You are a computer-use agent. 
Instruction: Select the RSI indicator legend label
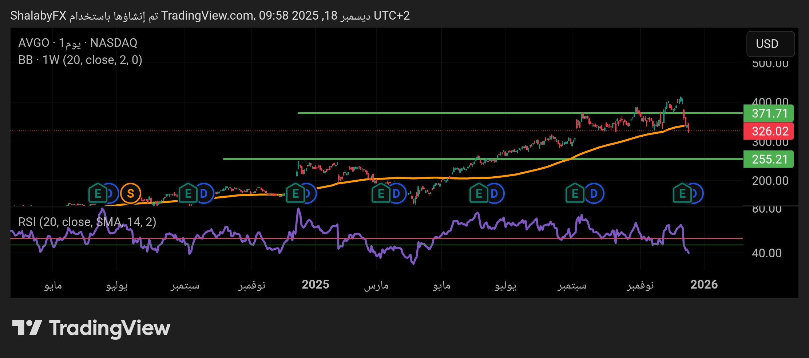tap(87, 222)
